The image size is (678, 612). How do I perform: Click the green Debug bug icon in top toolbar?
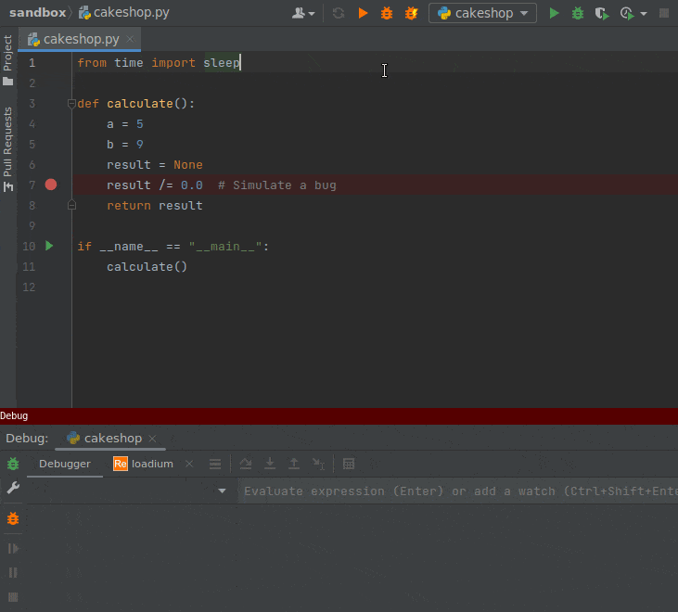pyautogui.click(x=578, y=14)
